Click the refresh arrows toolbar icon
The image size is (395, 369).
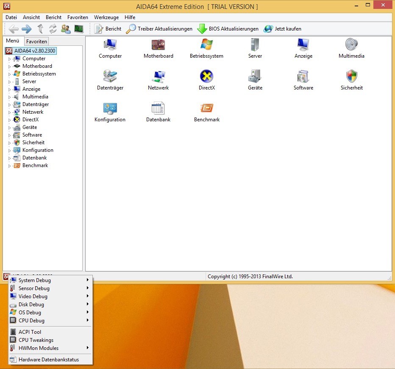point(53,29)
